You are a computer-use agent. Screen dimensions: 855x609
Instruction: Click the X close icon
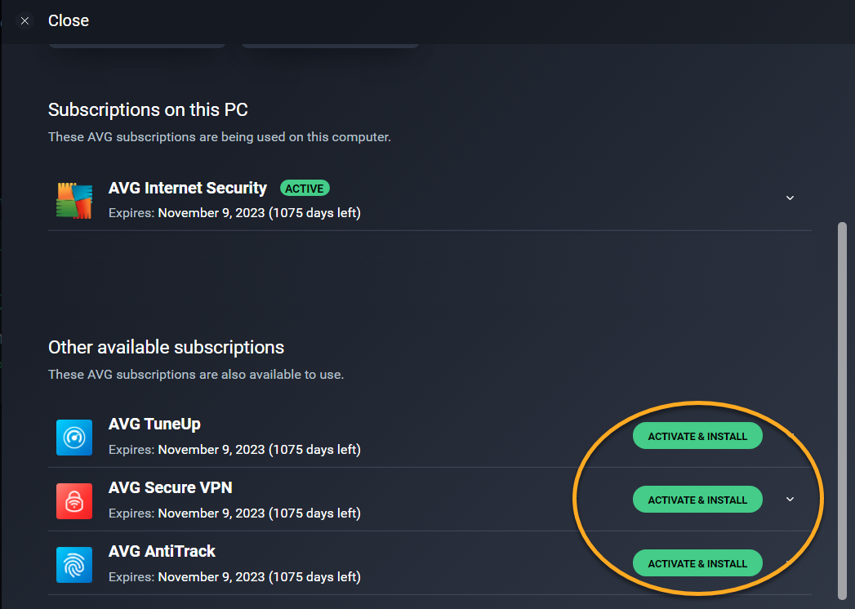(24, 20)
